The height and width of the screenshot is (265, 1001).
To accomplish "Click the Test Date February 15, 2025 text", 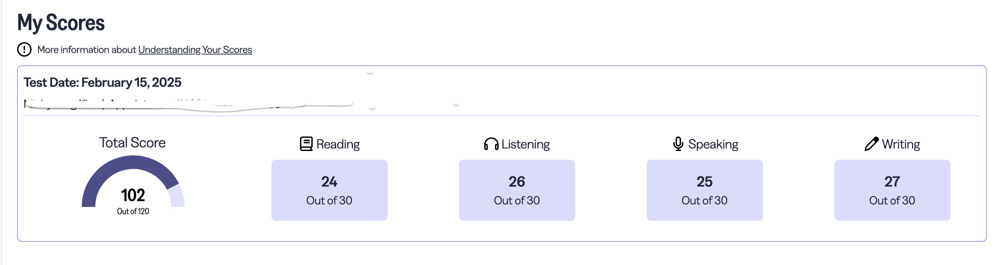I will (x=103, y=82).
